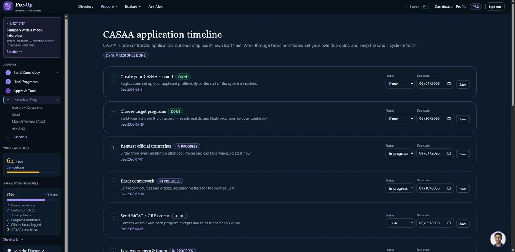The image size is (515, 252).
Task: Click the Build Candidacy checkmark icon
Action: 8,73
